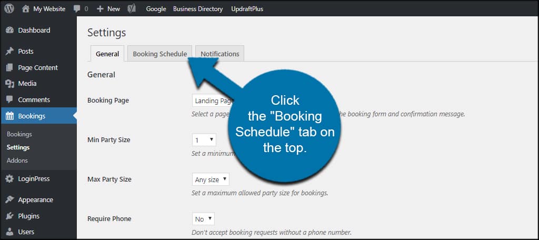Open the Booking Page dropdown
This screenshot has width=539, height=240.
(213, 101)
